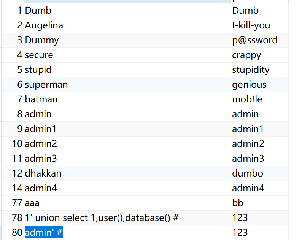Select the id cell "77"
The image size is (302, 249).
pyautogui.click(x=13, y=203)
